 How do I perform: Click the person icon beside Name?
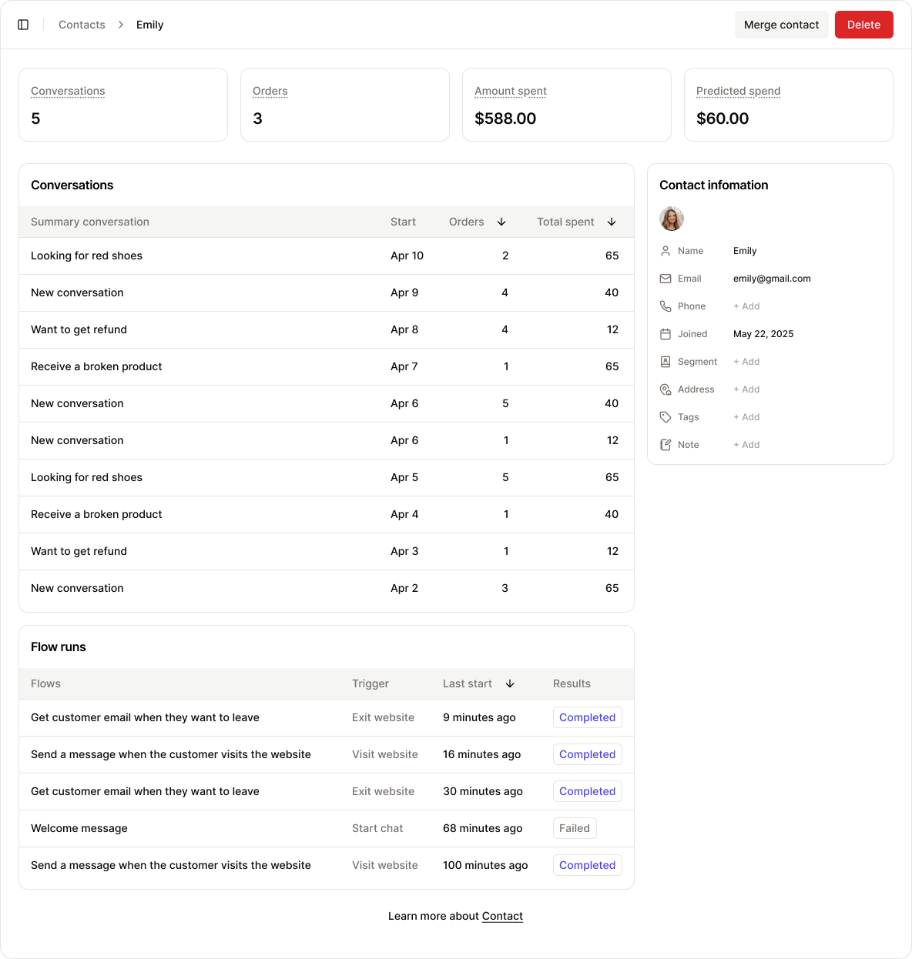pos(666,251)
